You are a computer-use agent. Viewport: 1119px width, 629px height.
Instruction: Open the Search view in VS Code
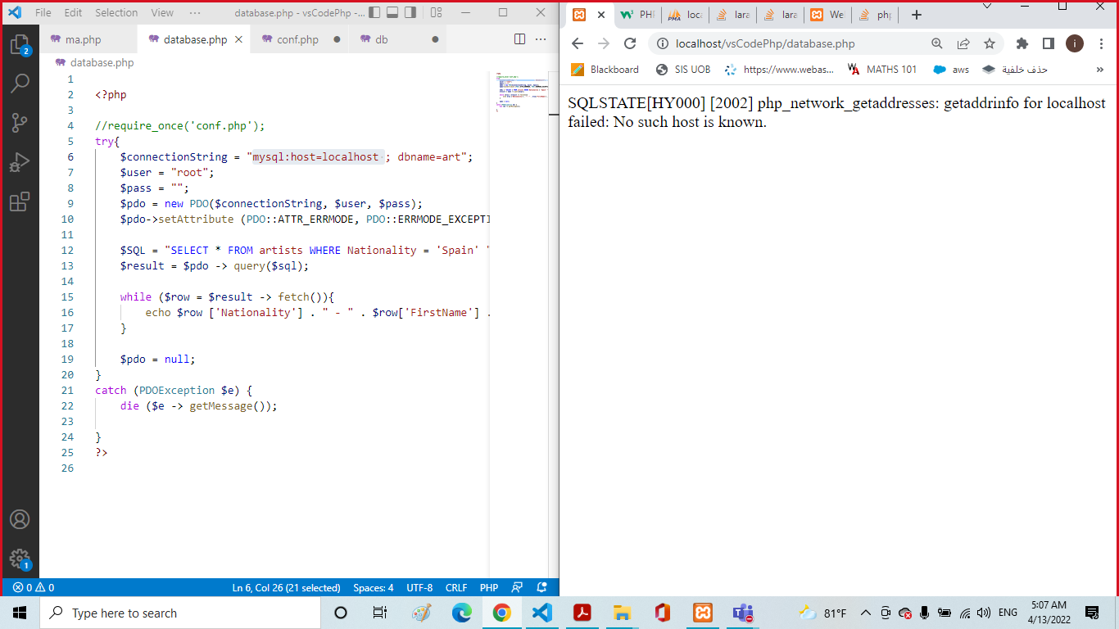pos(20,84)
